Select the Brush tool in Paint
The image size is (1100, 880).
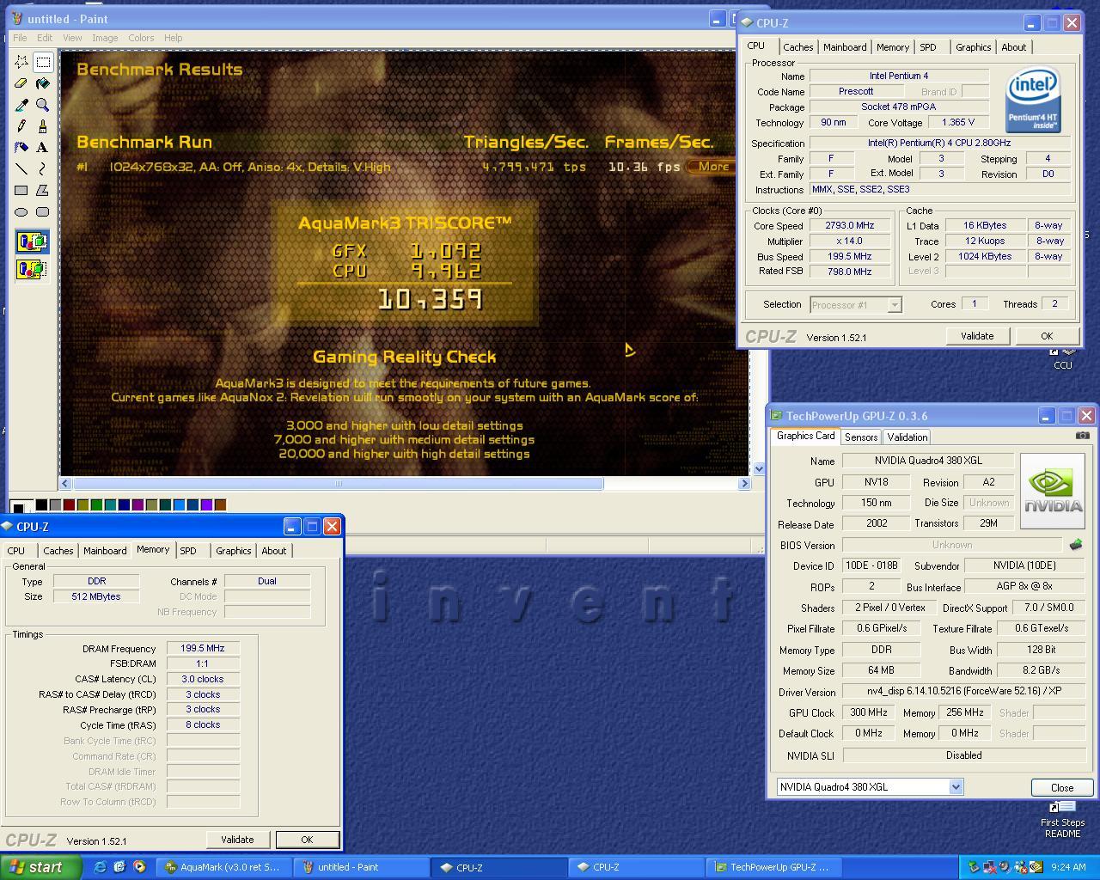click(42, 126)
